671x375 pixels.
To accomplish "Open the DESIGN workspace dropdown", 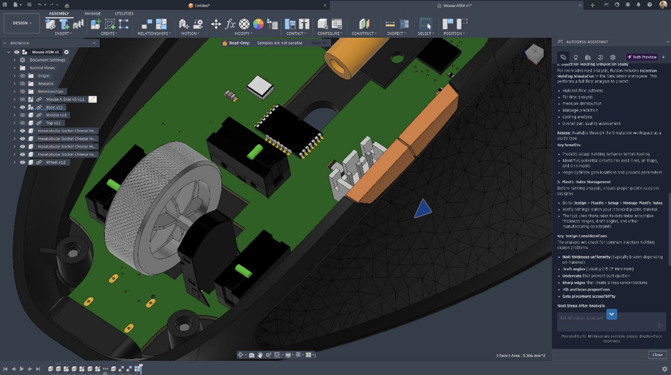I will pos(22,23).
